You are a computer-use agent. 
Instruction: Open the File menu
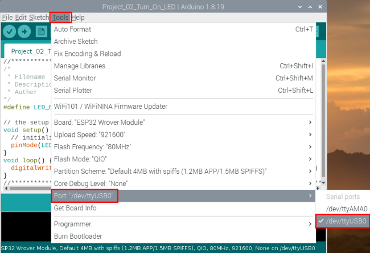pyautogui.click(x=7, y=18)
